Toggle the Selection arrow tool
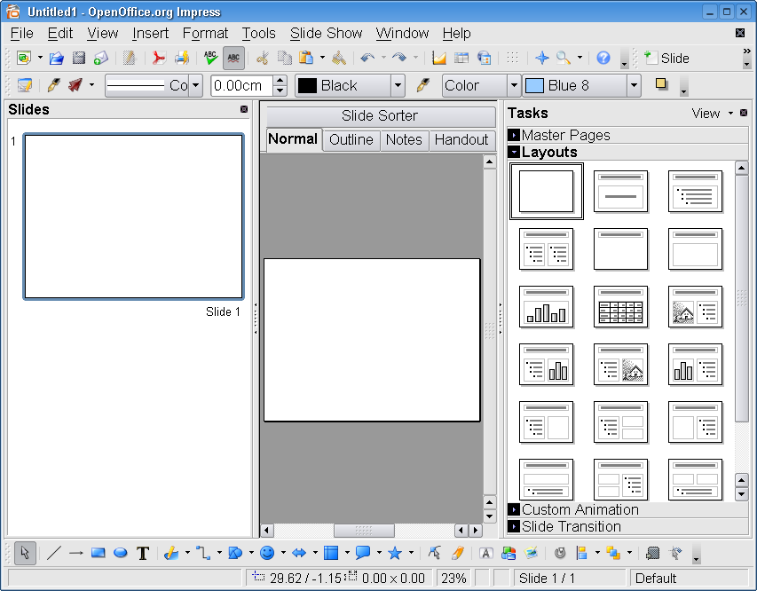Screen dimensions: 757x591 [x=25, y=553]
